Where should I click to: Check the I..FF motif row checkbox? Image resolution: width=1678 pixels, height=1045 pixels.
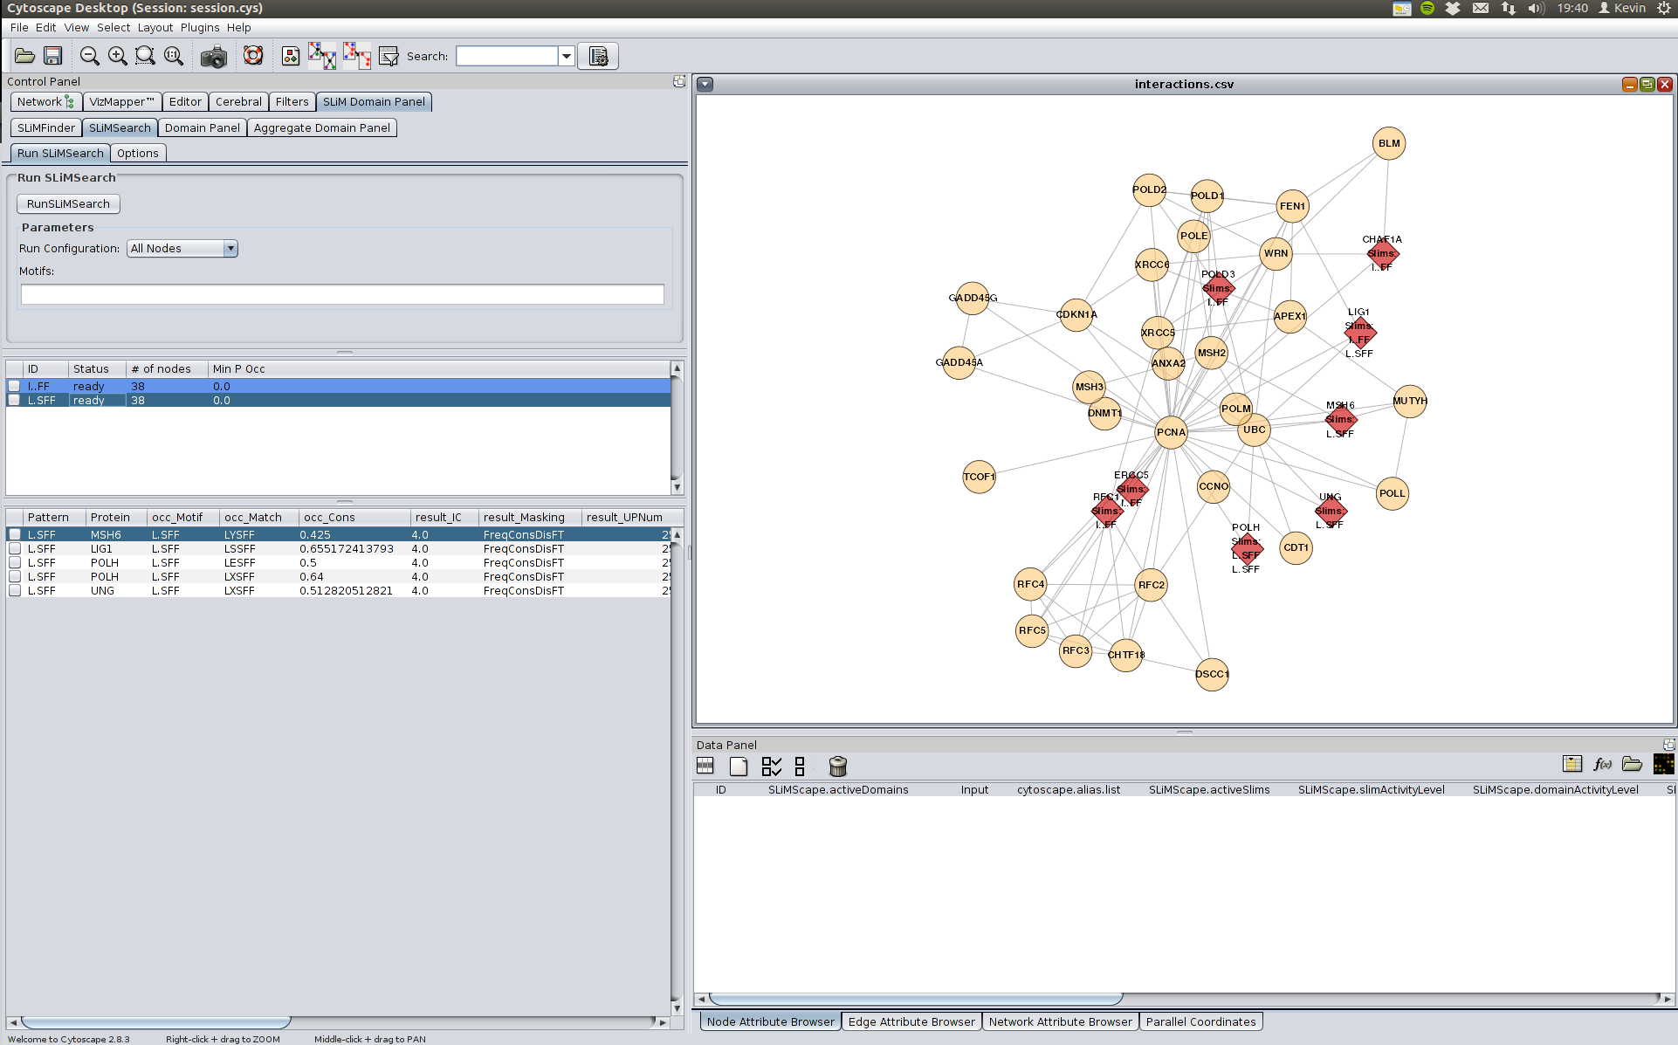[x=14, y=386]
